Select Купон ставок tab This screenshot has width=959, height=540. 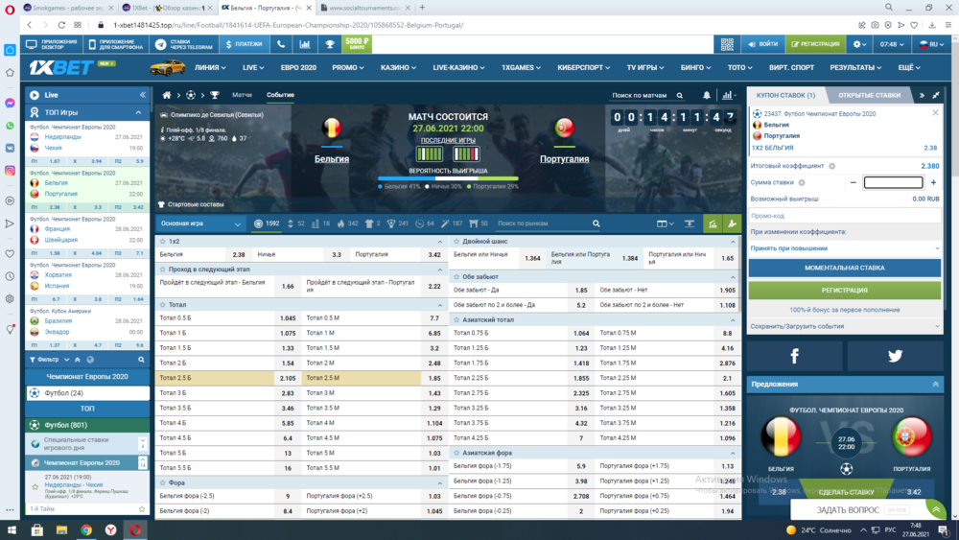pos(785,95)
